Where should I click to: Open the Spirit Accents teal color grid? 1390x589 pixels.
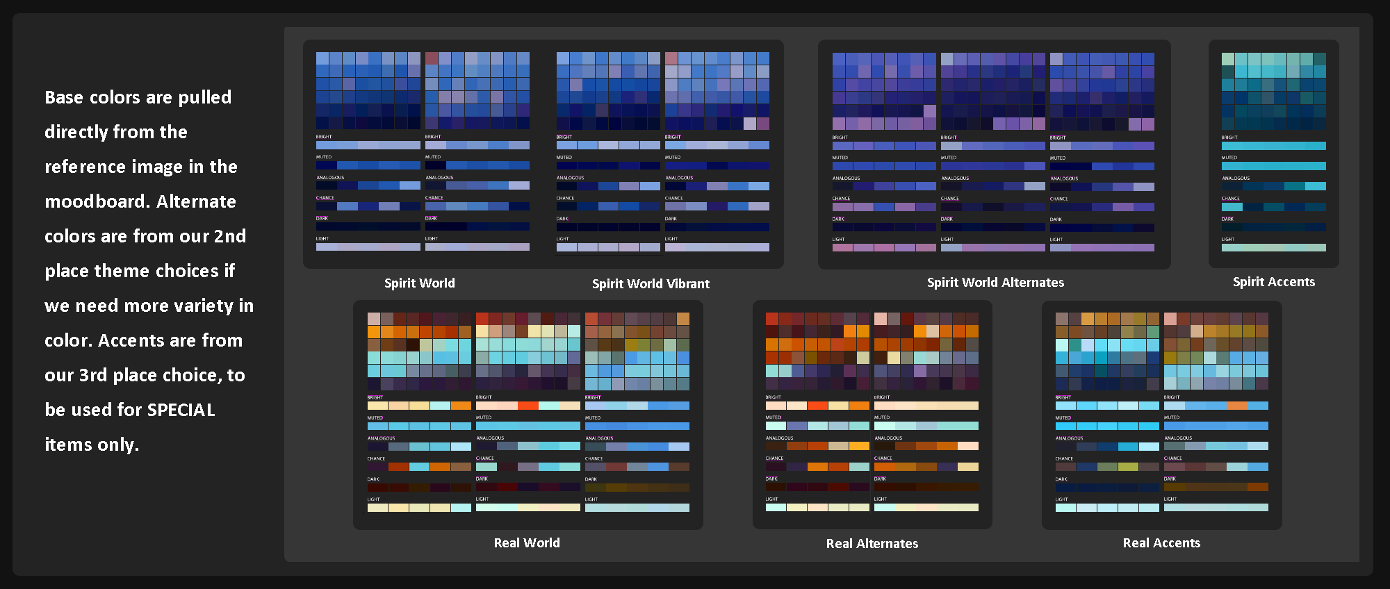[x=1273, y=91]
